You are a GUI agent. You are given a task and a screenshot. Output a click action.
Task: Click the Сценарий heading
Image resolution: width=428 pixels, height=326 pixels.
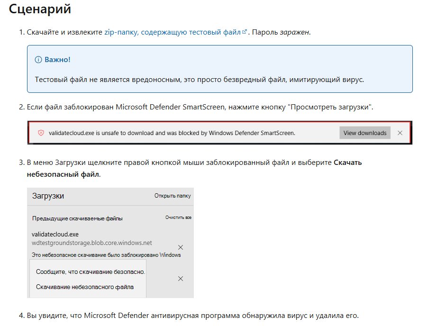pos(40,9)
